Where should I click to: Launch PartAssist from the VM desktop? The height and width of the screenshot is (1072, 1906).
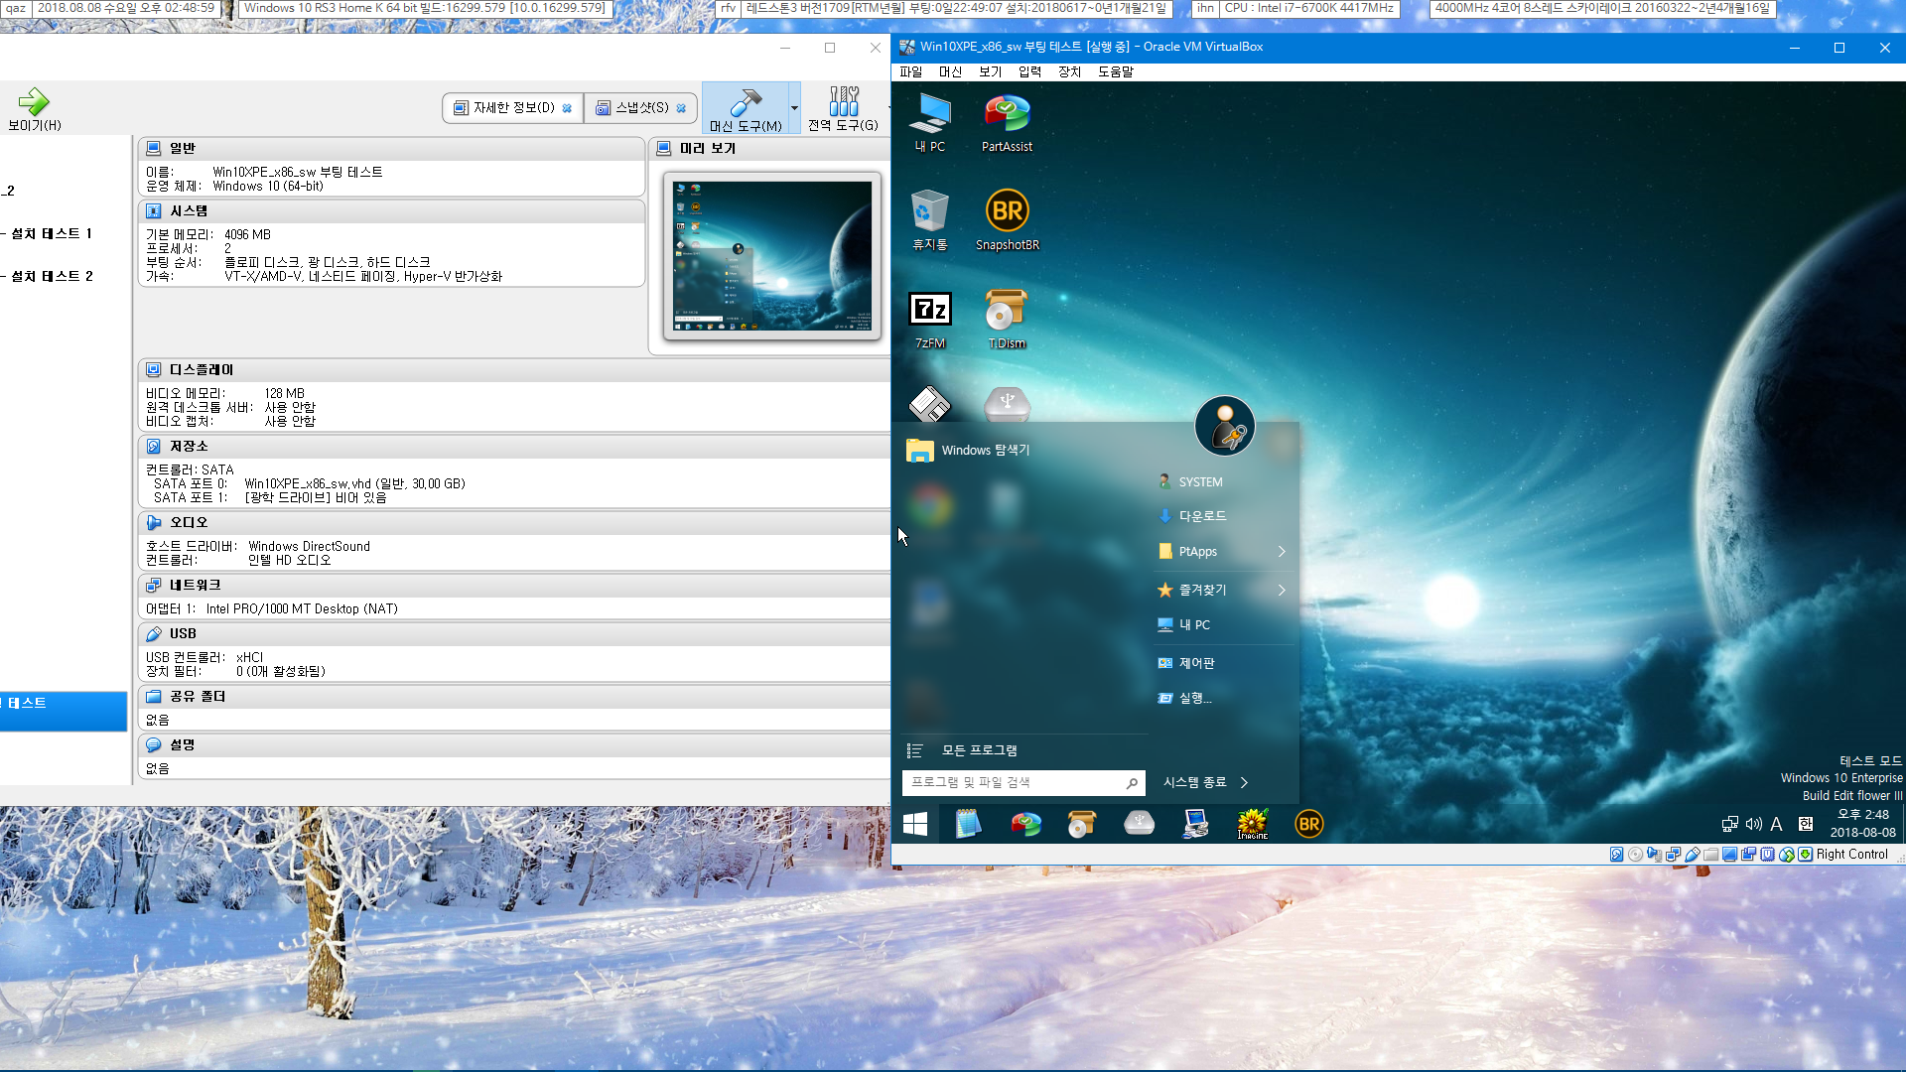[1007, 123]
